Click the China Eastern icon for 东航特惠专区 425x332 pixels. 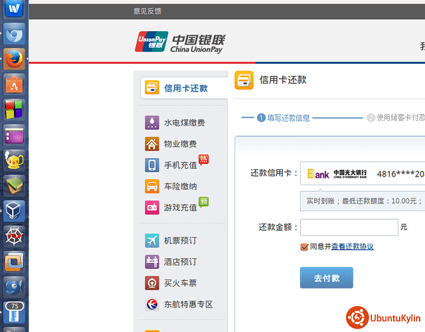[152, 304]
